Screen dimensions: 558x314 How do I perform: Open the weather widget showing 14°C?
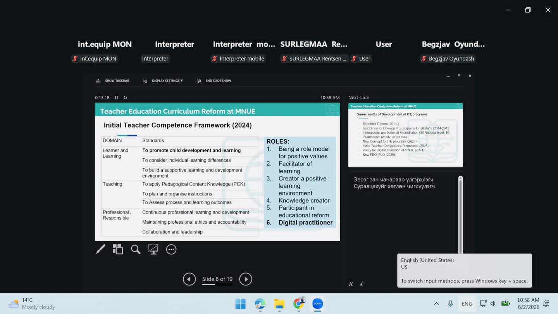pyautogui.click(x=32, y=304)
